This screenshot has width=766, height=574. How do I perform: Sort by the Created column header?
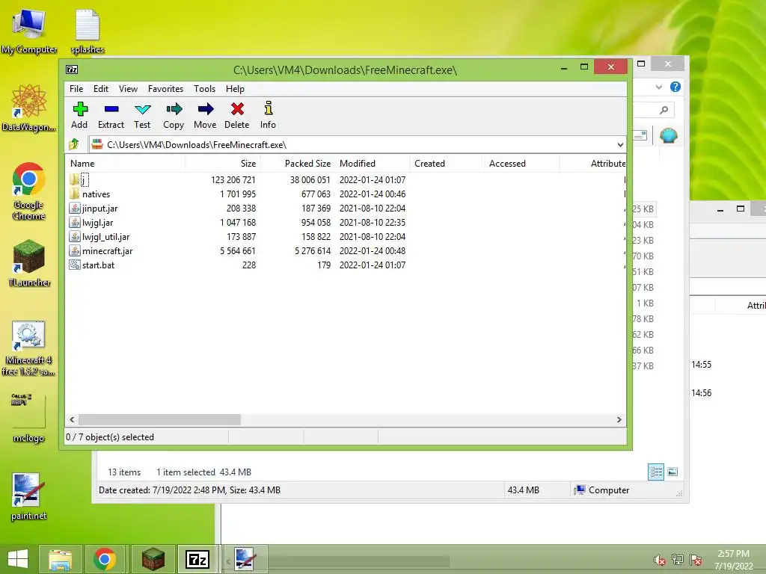click(447, 164)
